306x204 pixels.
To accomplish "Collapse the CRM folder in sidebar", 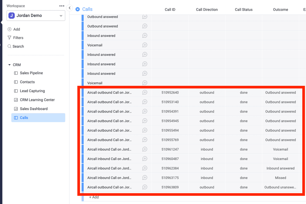I will (9, 65).
